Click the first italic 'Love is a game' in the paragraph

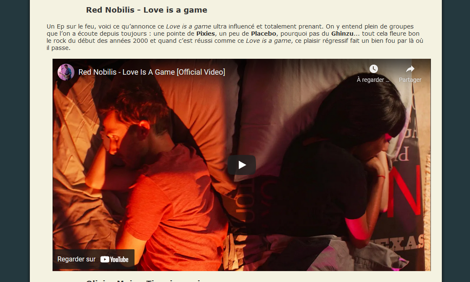pyautogui.click(x=188, y=26)
